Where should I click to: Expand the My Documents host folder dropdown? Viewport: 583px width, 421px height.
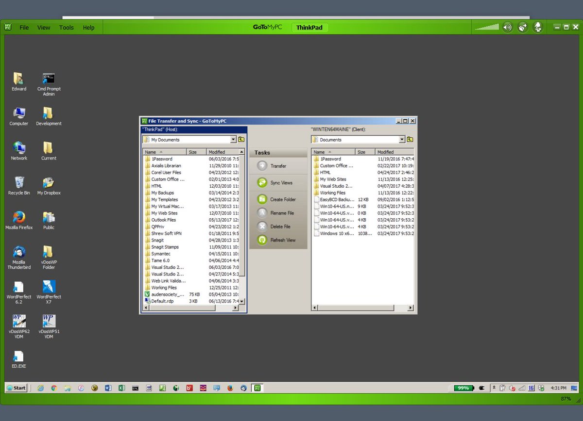pyautogui.click(x=233, y=140)
